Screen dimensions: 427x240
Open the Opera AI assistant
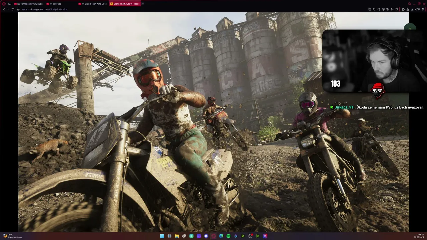418,9
